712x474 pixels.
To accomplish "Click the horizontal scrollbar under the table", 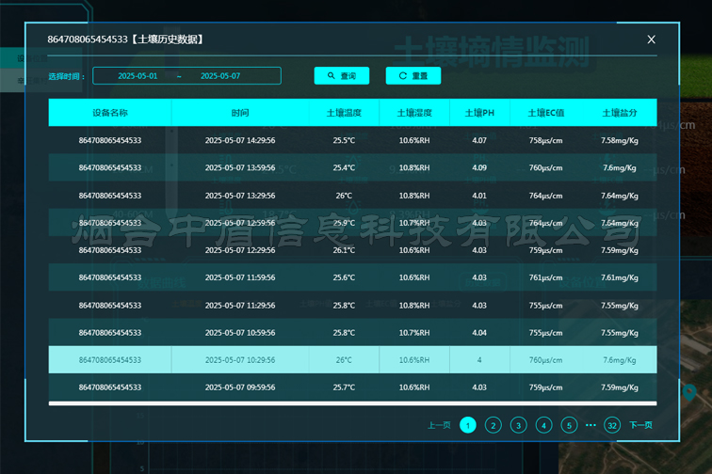I will [352, 403].
